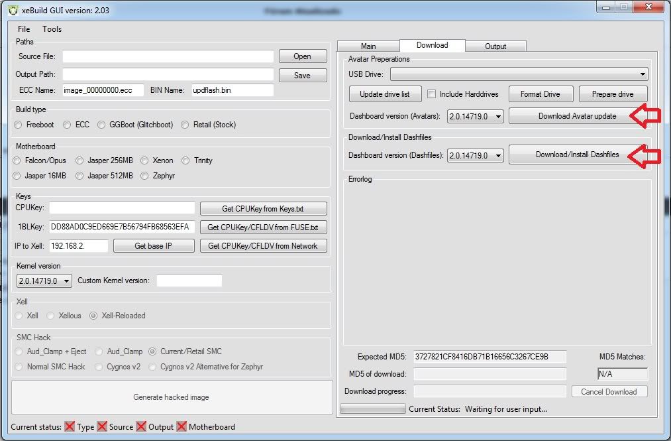The height and width of the screenshot is (441, 671).
Task: Click the red X icon next to Source
Action: [102, 426]
